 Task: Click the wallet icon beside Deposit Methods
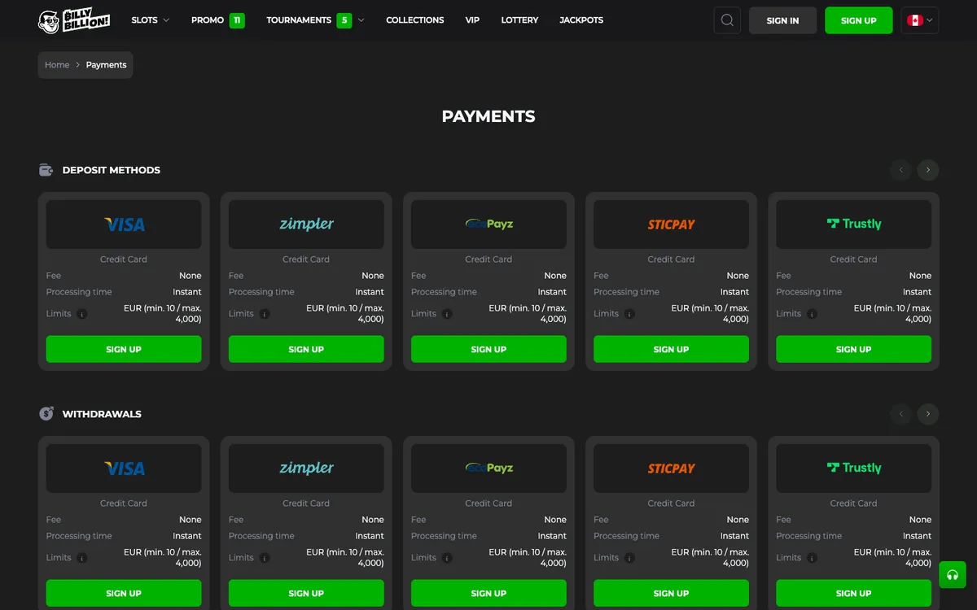pos(46,170)
